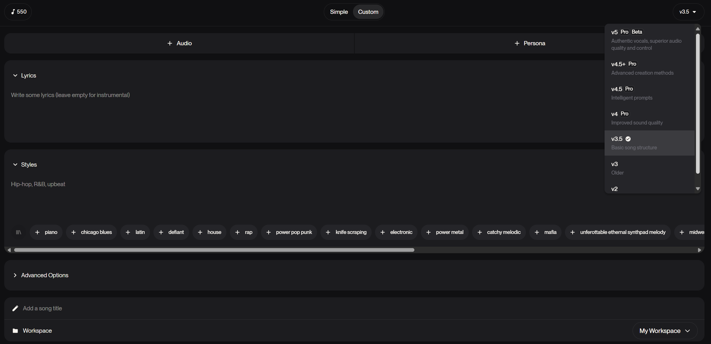This screenshot has width=711, height=344.
Task: Click plus icon on piano style tag
Action: [x=37, y=232]
